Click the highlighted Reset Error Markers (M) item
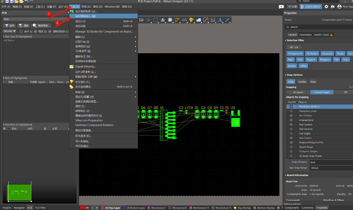This screenshot has height=210, width=353. (103, 16)
